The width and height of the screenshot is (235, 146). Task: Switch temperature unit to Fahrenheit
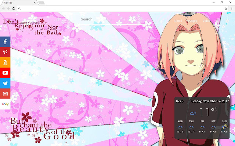coord(216,108)
